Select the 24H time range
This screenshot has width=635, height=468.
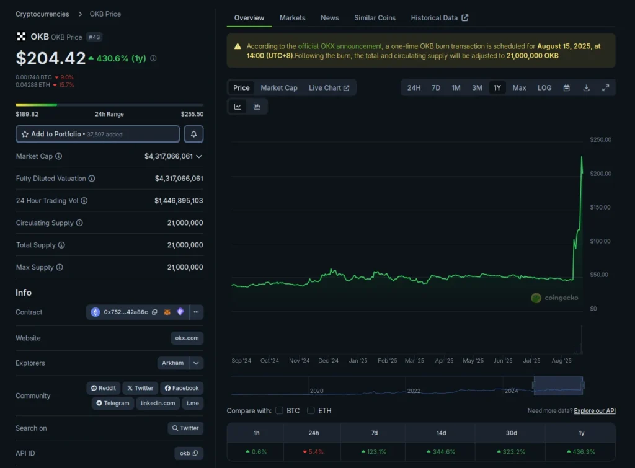click(x=414, y=88)
